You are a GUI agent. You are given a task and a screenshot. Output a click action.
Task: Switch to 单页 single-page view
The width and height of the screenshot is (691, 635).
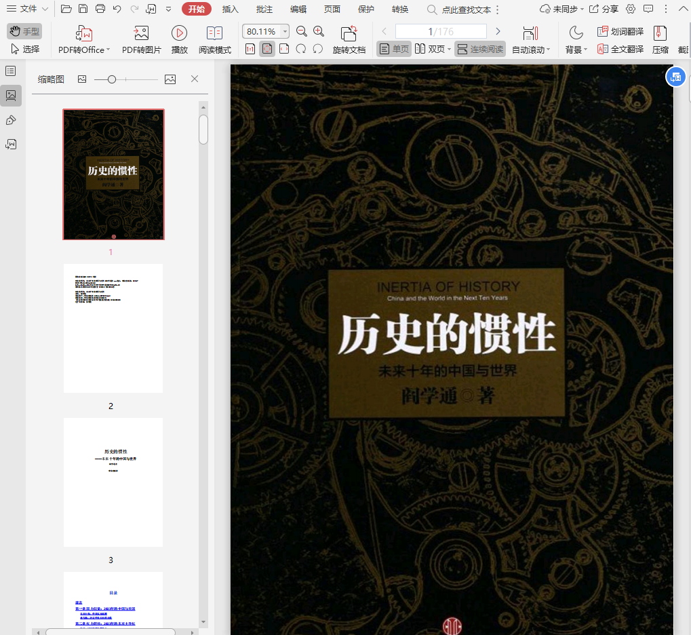(394, 49)
